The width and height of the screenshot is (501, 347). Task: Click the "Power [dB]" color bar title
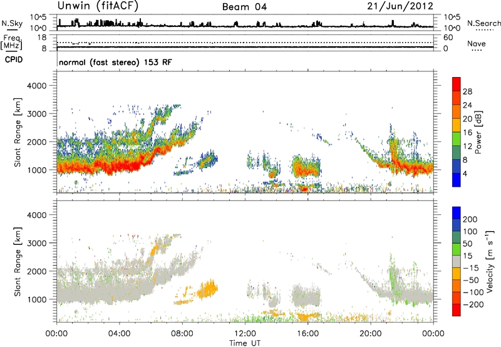tap(478, 132)
